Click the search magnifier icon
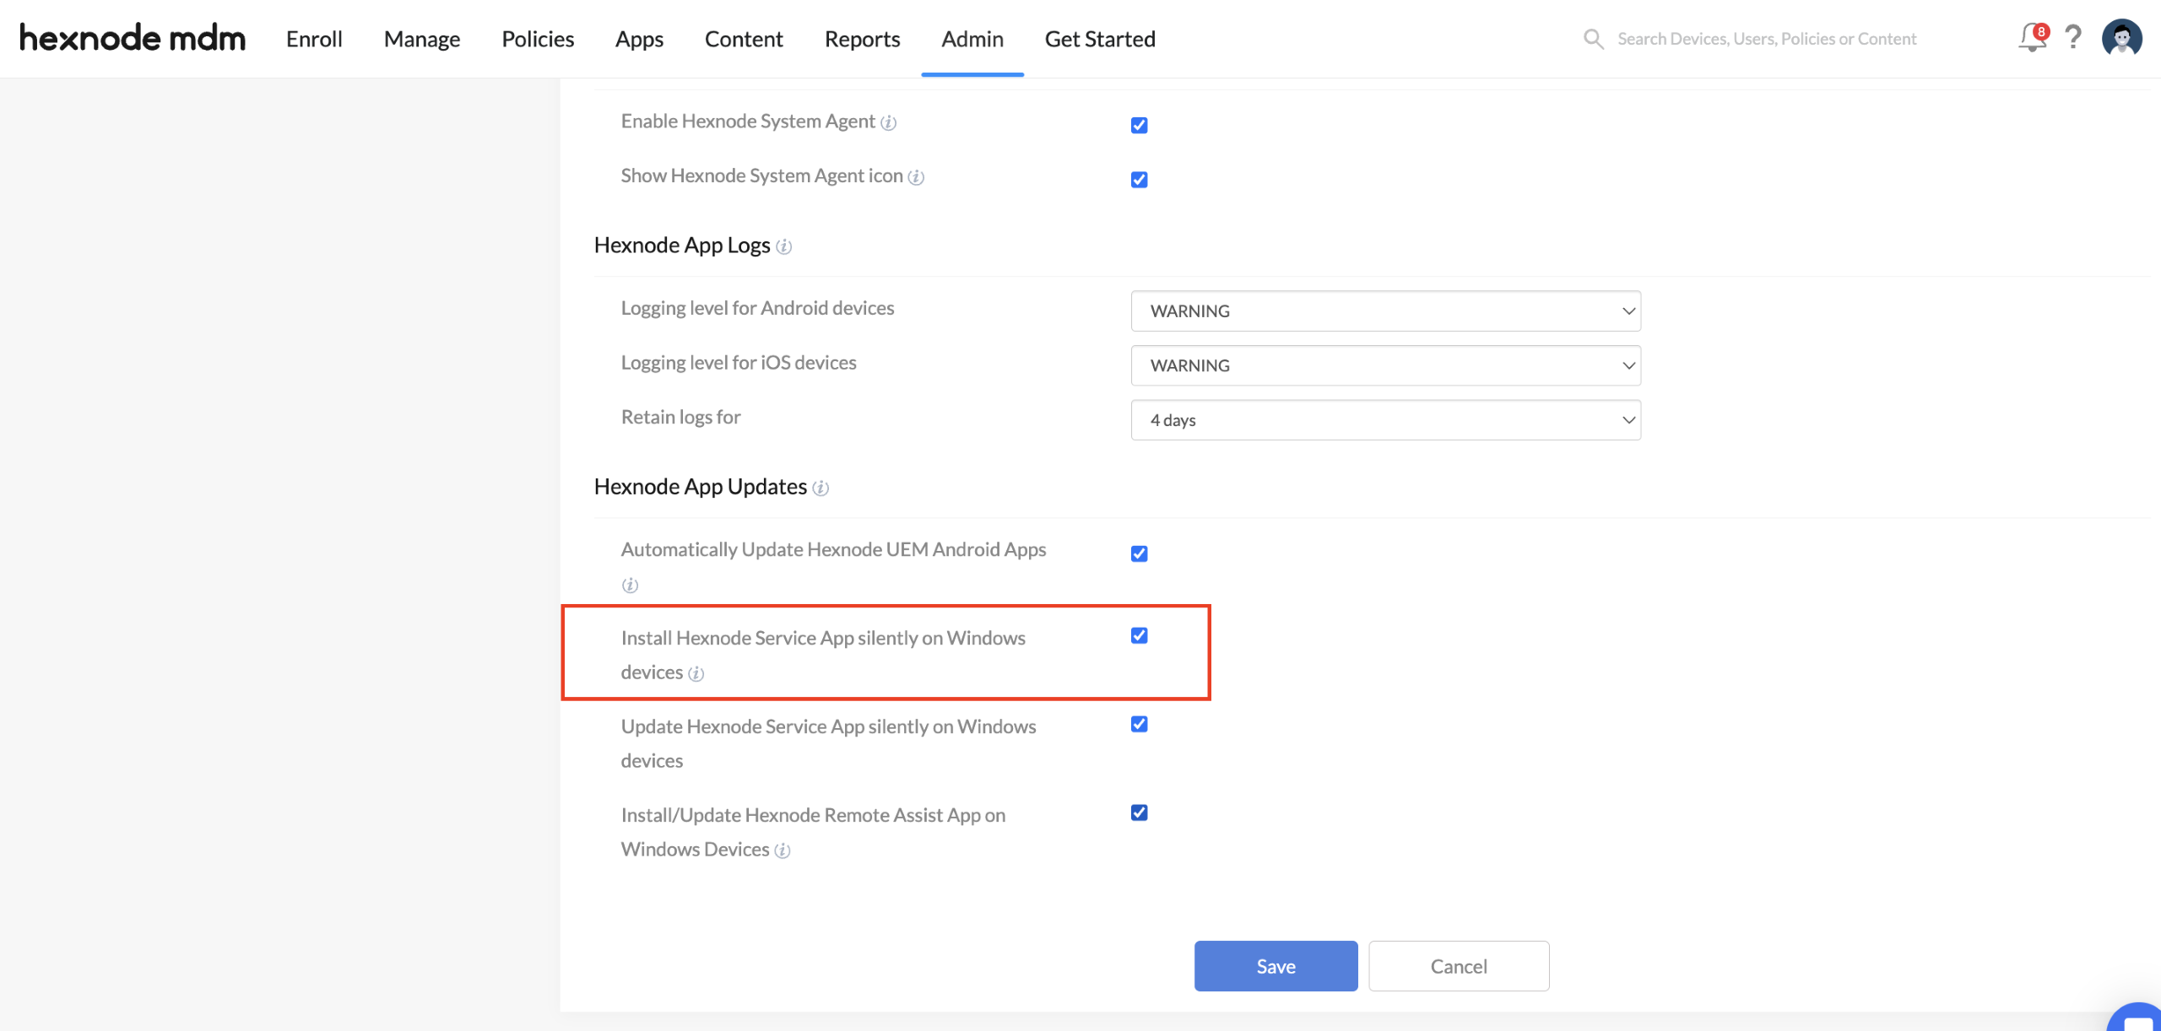2161x1031 pixels. click(x=1593, y=39)
